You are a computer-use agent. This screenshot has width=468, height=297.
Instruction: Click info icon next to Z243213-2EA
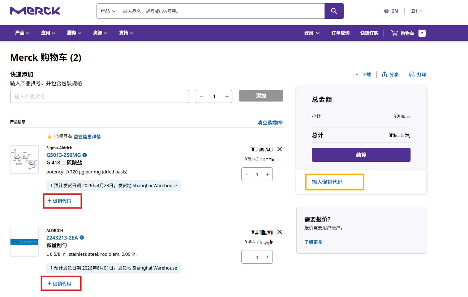click(x=82, y=237)
